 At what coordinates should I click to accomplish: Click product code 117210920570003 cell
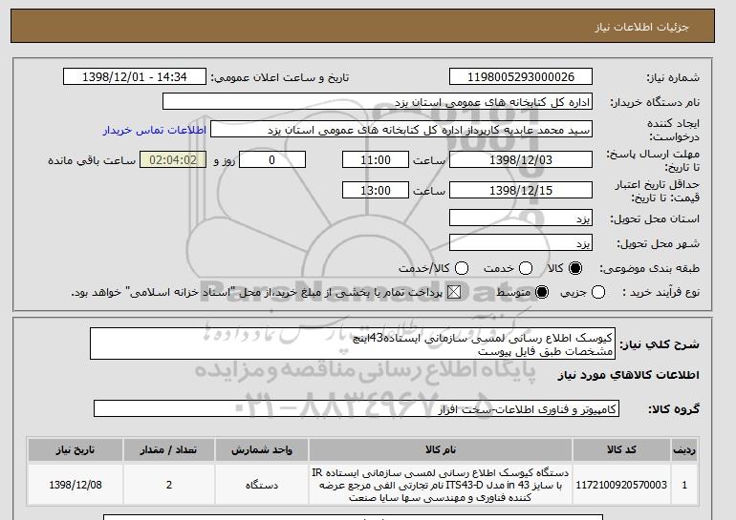621,485
